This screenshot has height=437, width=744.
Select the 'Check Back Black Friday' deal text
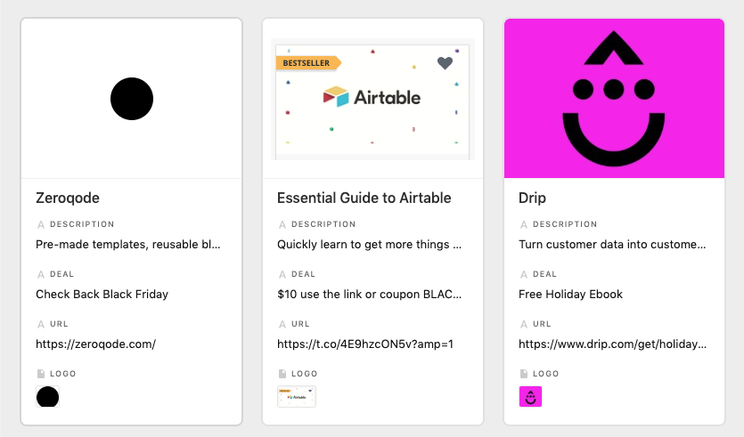pyautogui.click(x=102, y=295)
